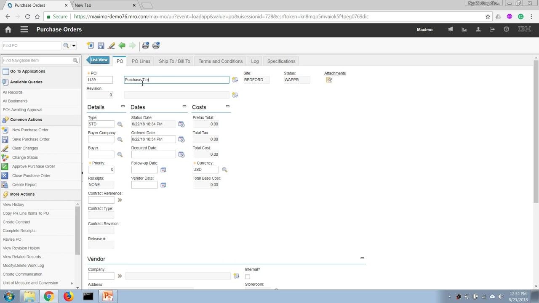This screenshot has height=303, width=539.
Task: Toggle the Internal? checkbox
Action: (x=248, y=276)
